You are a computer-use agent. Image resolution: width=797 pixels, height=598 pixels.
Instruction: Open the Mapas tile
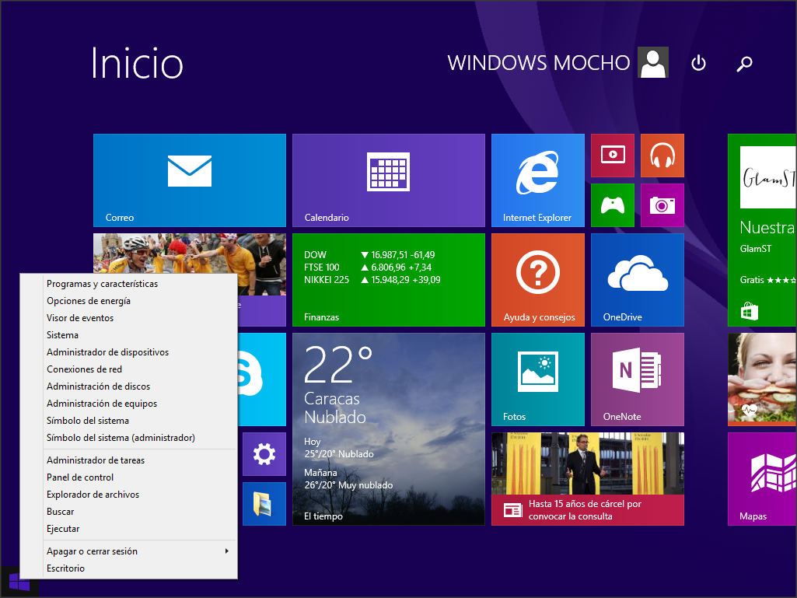(762, 479)
